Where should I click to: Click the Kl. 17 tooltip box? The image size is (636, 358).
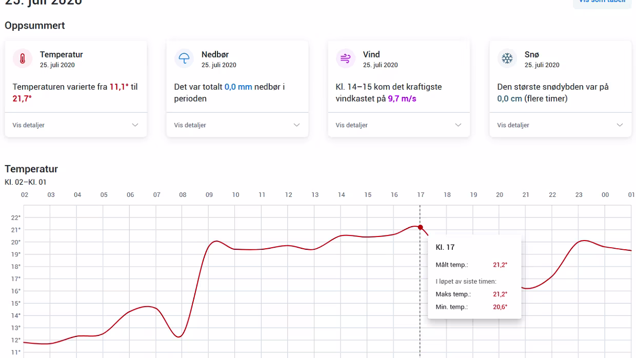point(474,277)
